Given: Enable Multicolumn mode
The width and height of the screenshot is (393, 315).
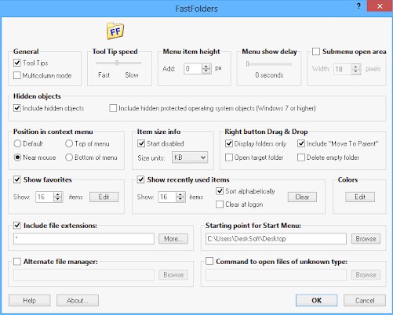Looking at the screenshot, I should point(17,75).
